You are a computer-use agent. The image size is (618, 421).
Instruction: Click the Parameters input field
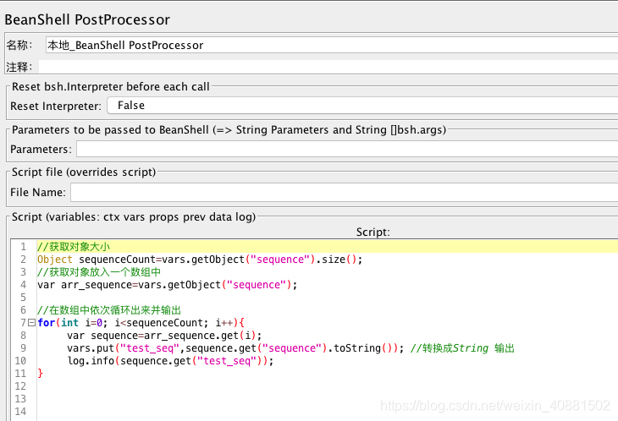point(347,149)
